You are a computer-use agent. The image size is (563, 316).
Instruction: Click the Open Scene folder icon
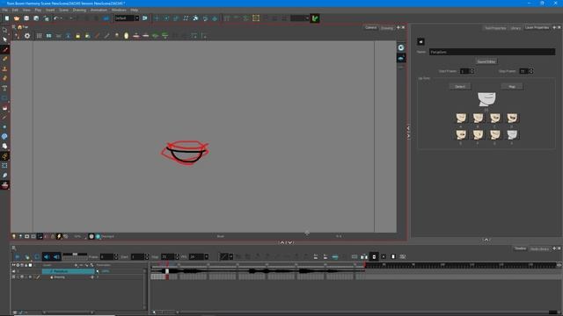[x=17, y=18]
